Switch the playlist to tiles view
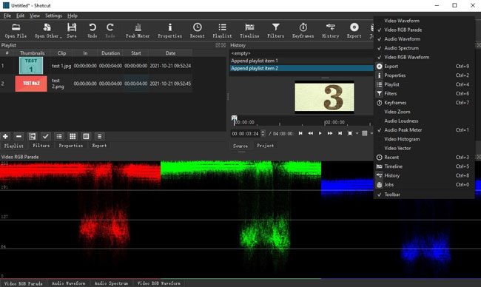The height and width of the screenshot is (287, 481). click(73, 136)
